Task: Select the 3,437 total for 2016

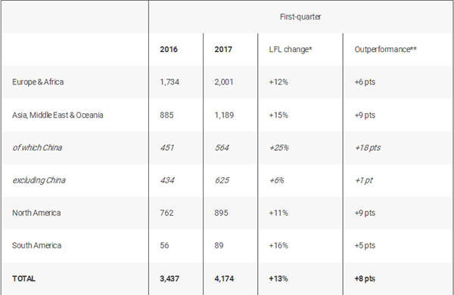Action: (169, 278)
